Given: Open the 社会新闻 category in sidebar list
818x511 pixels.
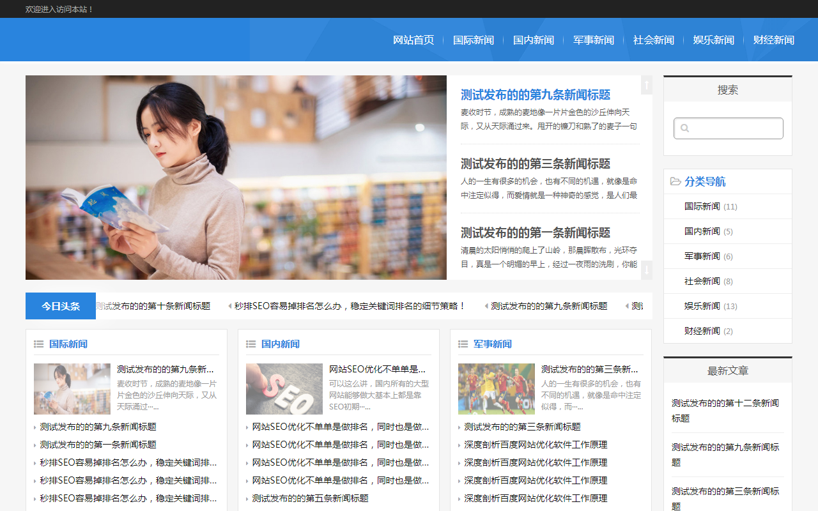Looking at the screenshot, I should click(x=702, y=281).
